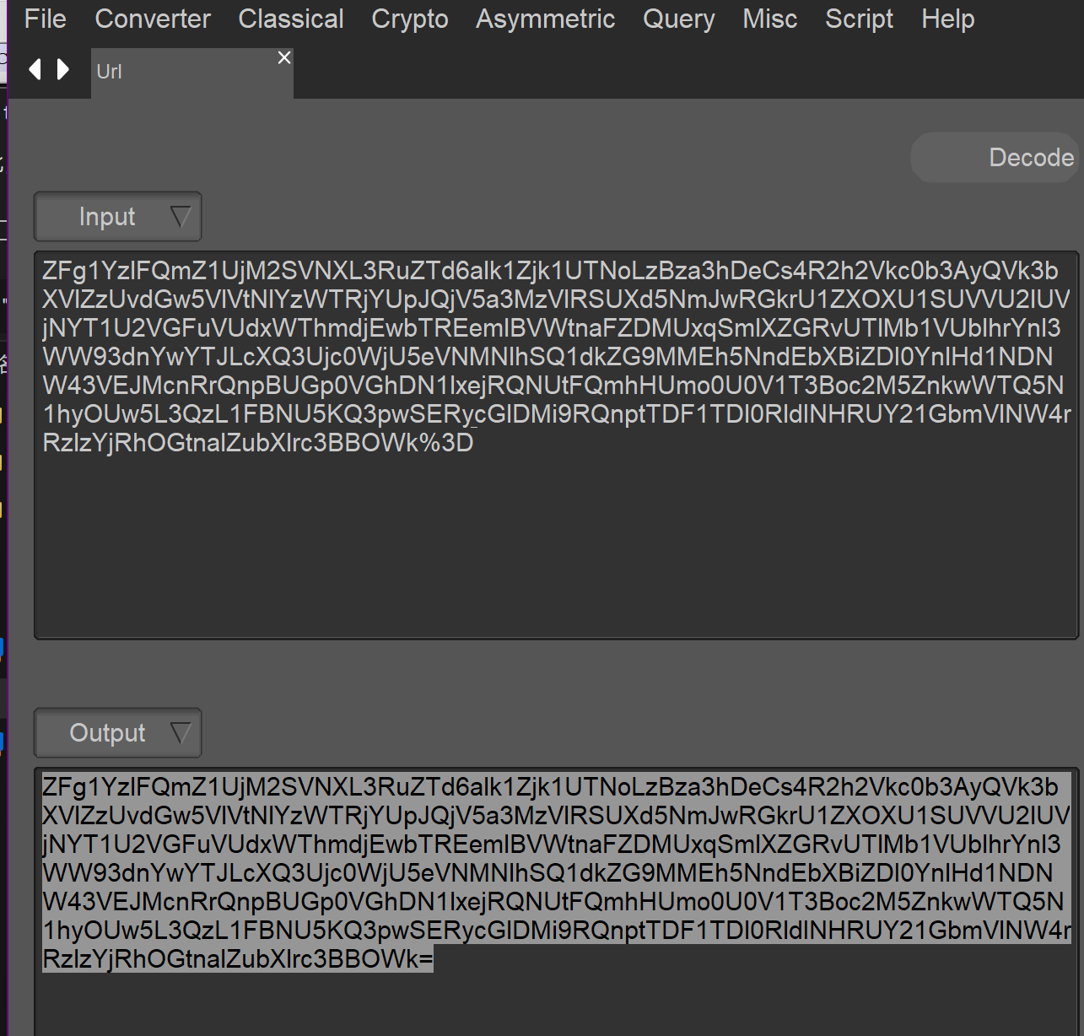Viewport: 1084px width, 1036px height.
Task: Click the next tab right arrow
Action: (63, 69)
